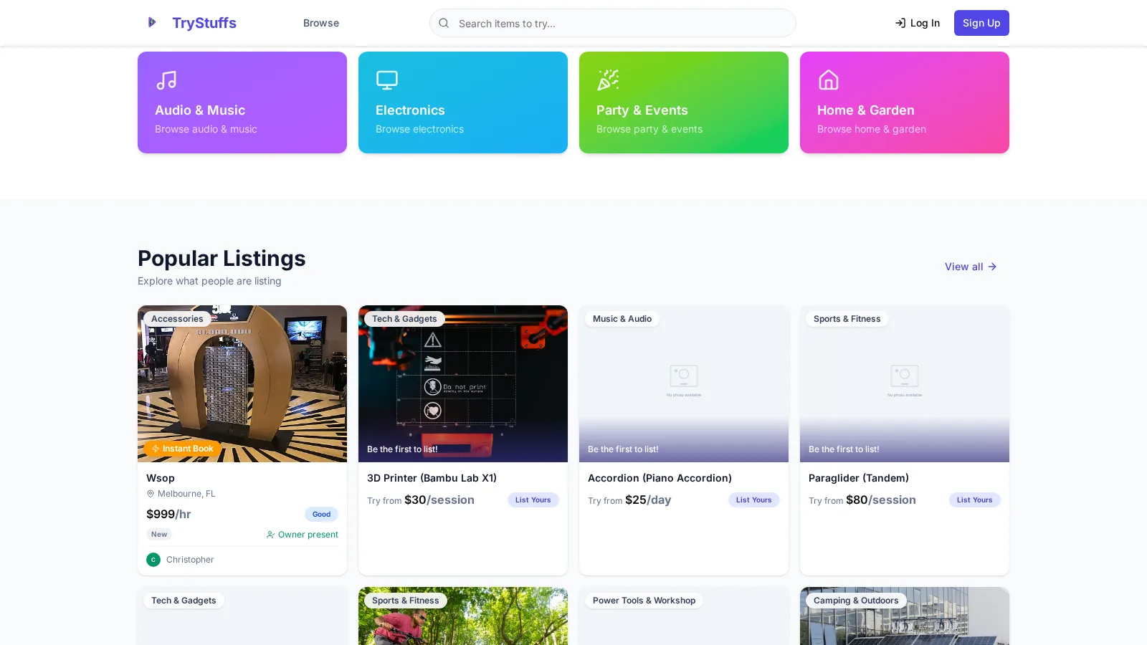Click the Accessories tag on Wsop listing
The height and width of the screenshot is (645, 1147).
tap(177, 319)
